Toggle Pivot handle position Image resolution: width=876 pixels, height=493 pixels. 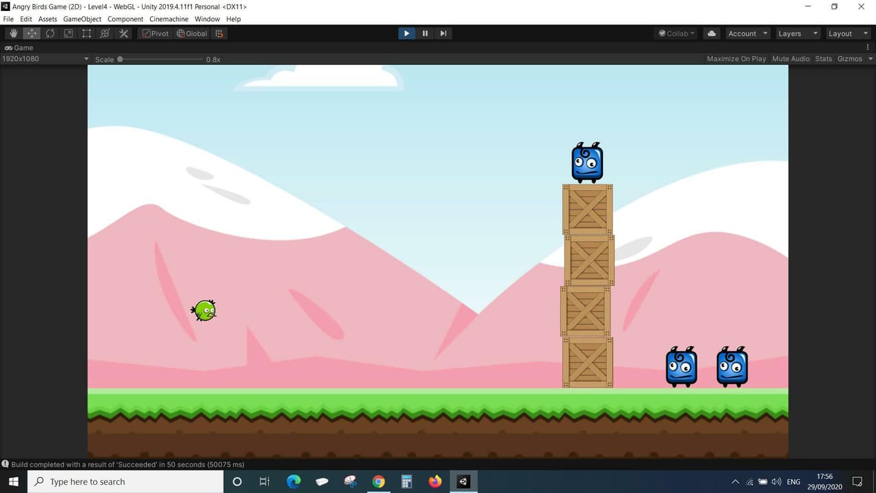155,34
